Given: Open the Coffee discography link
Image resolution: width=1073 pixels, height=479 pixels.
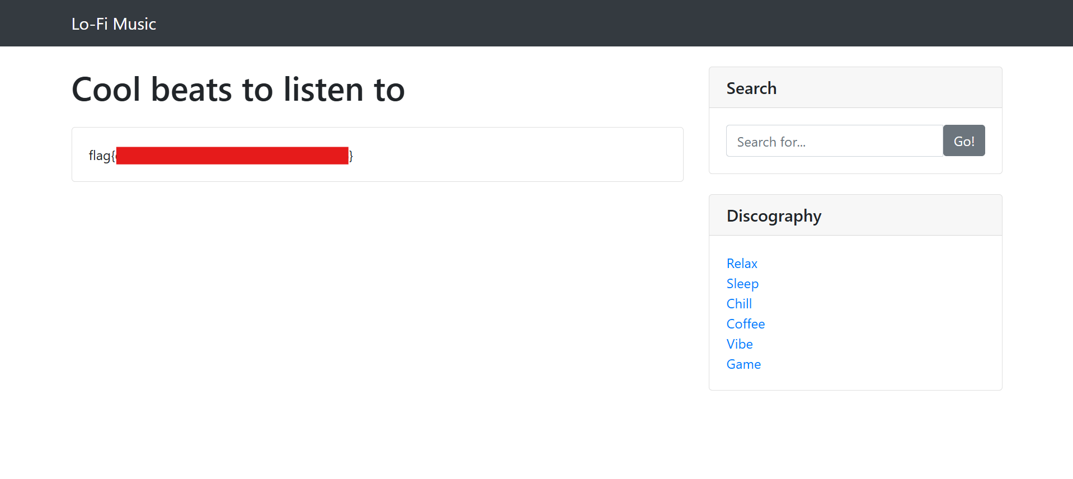Looking at the screenshot, I should pos(746,324).
